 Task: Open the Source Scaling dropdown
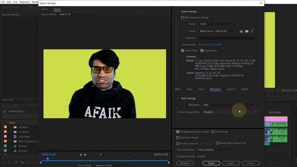click(80, 14)
